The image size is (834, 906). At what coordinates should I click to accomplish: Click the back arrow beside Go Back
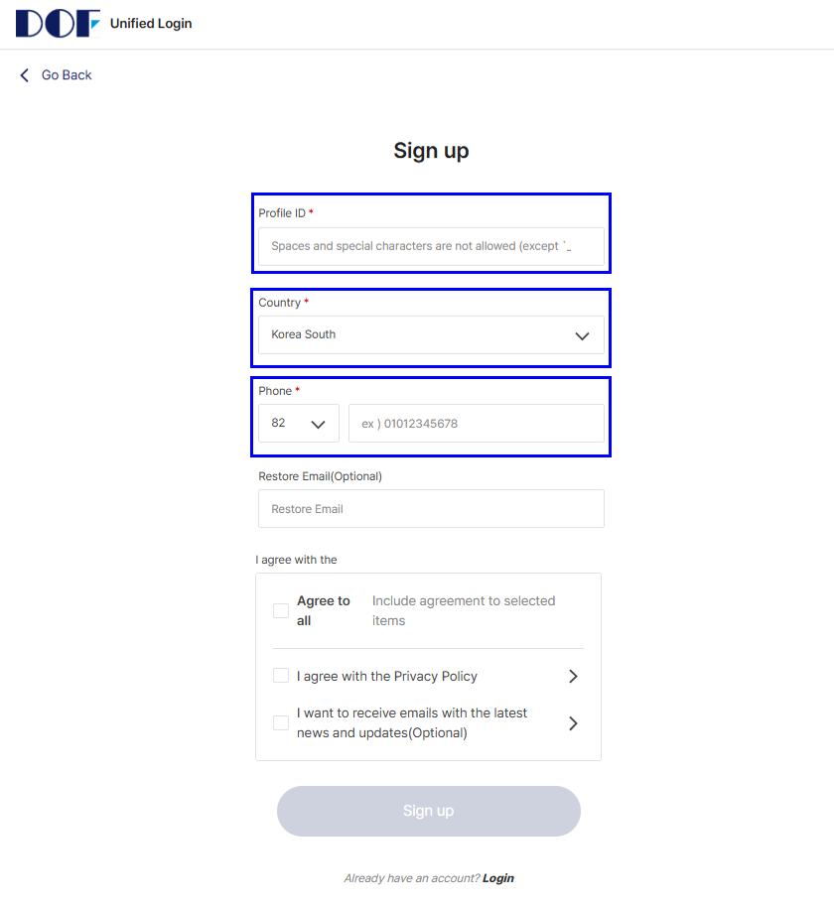(25, 75)
